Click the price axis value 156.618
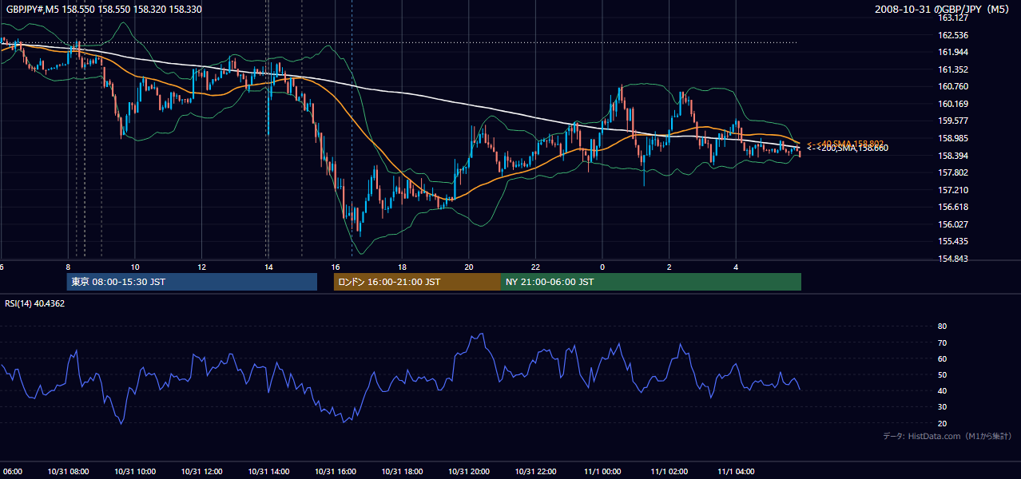Image resolution: width=1021 pixels, height=479 pixels. pyautogui.click(x=952, y=207)
